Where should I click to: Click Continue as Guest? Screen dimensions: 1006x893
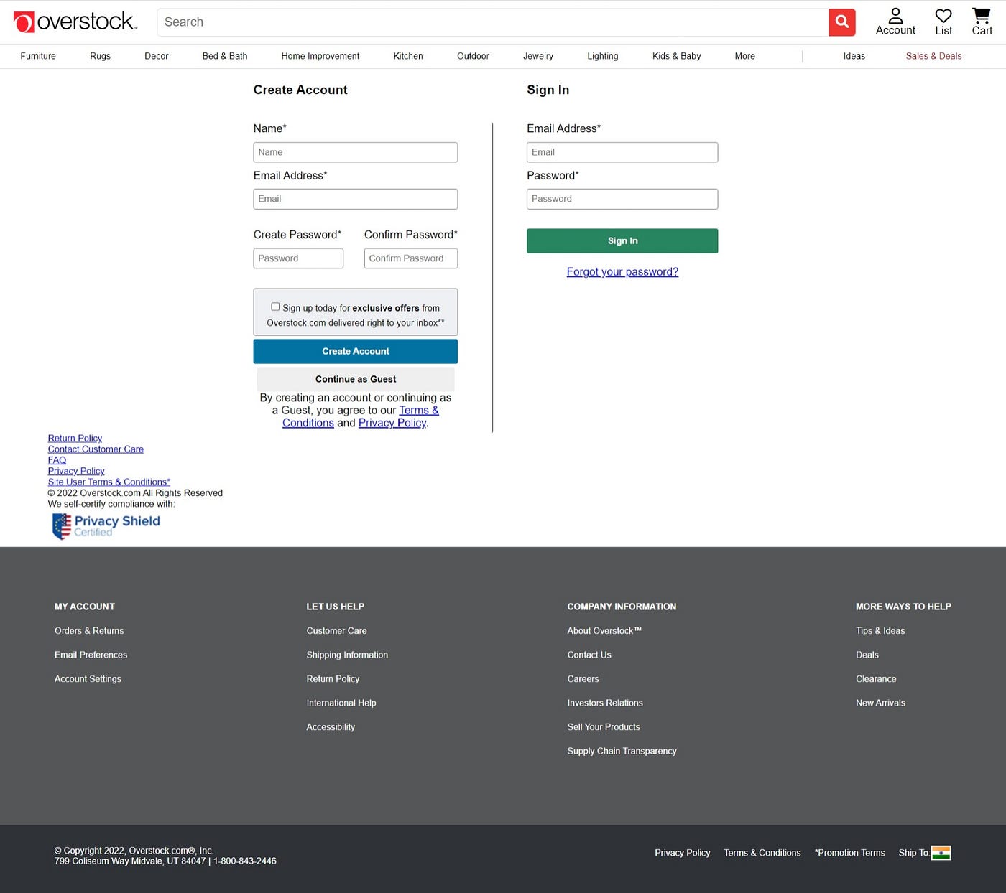point(356,379)
